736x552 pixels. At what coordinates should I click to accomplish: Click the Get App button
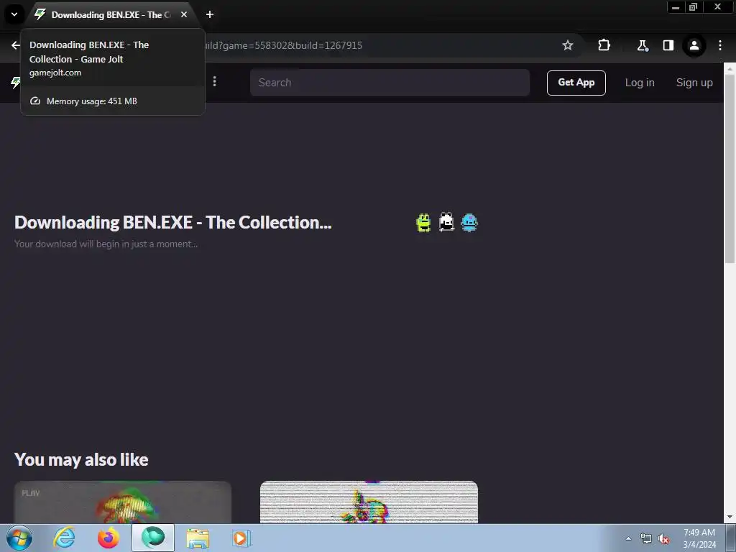[576, 83]
